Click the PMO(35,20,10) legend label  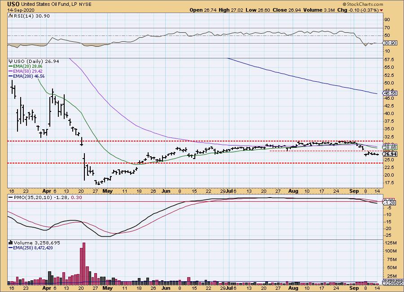33,197
